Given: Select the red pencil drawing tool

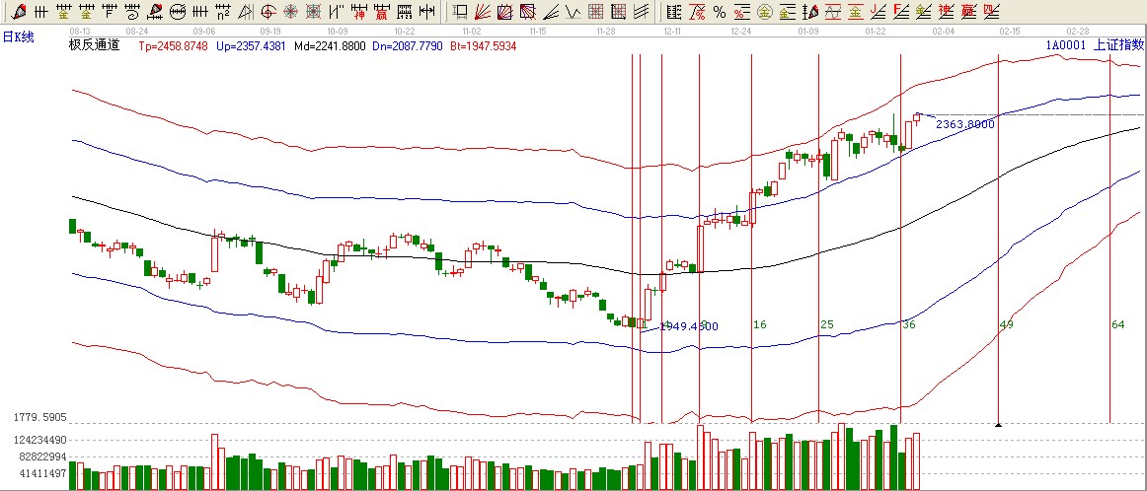Looking at the screenshot, I should click(18, 12).
